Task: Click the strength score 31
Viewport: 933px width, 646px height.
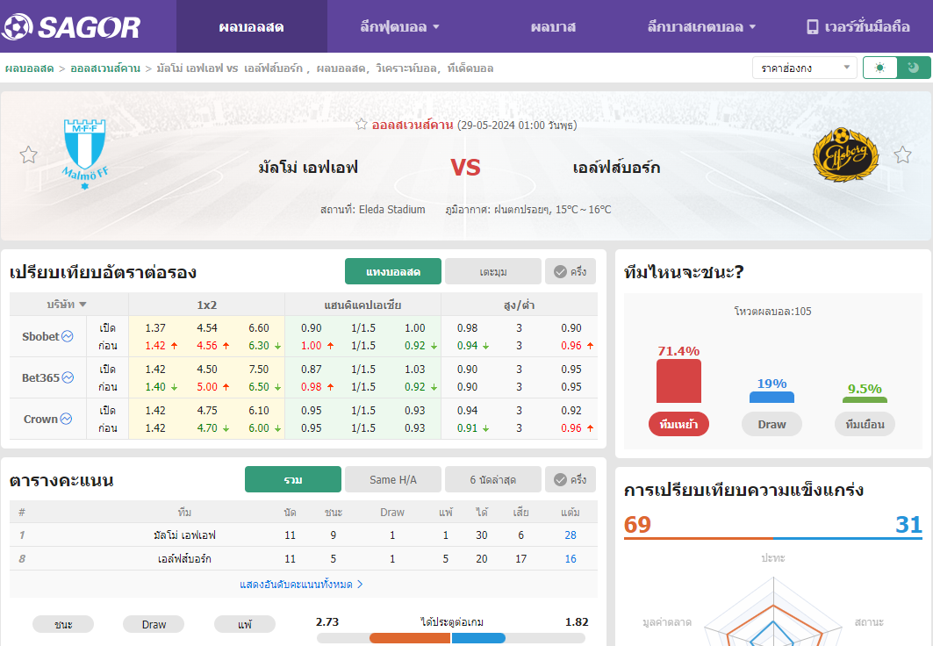Action: coord(908,525)
